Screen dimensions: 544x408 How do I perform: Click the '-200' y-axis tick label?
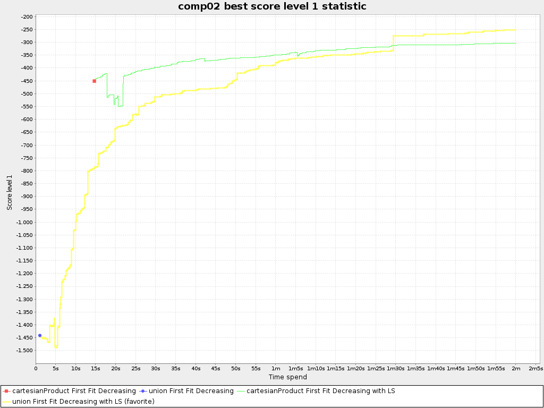[27, 16]
